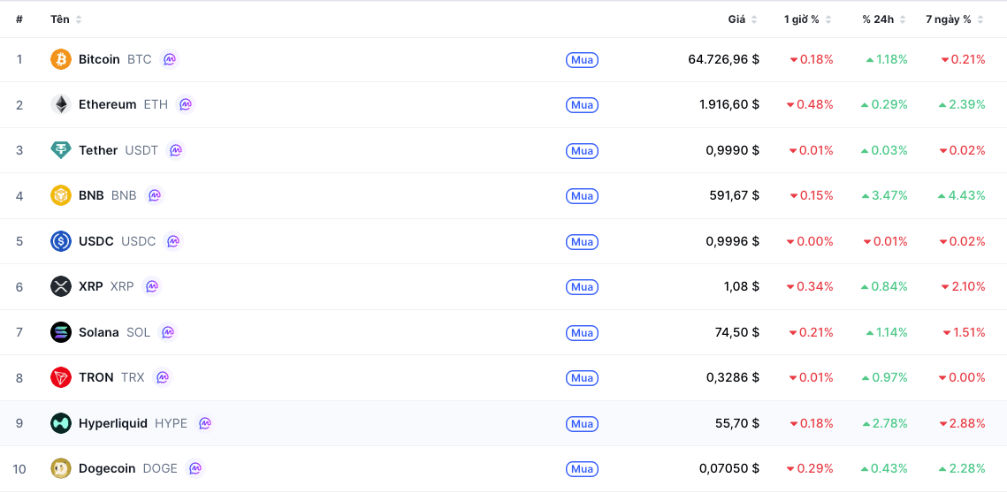
Task: Click the Dogecoin coin logo
Action: point(61,468)
